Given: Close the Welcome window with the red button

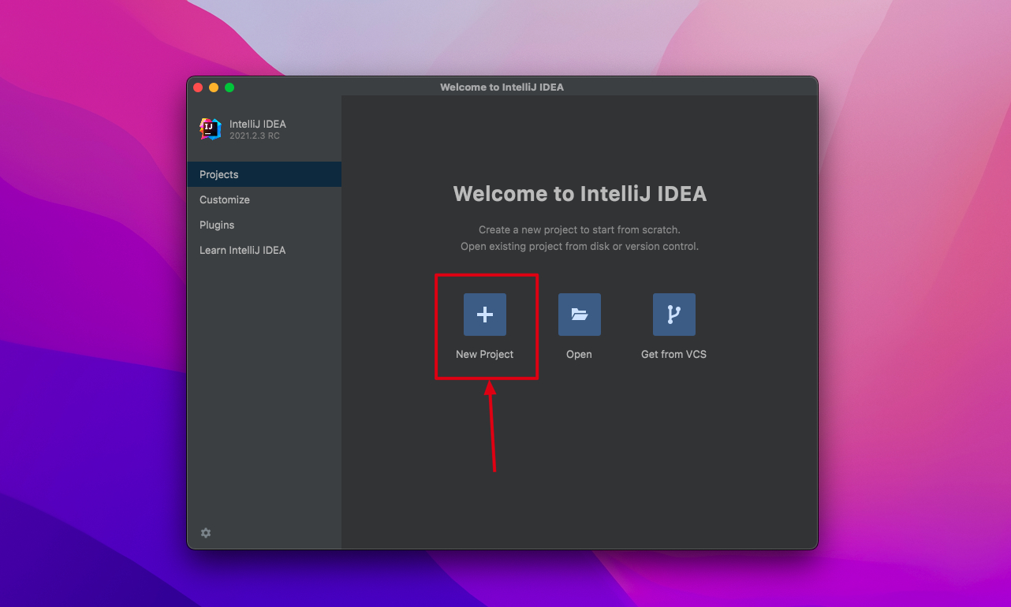Looking at the screenshot, I should pos(198,88).
